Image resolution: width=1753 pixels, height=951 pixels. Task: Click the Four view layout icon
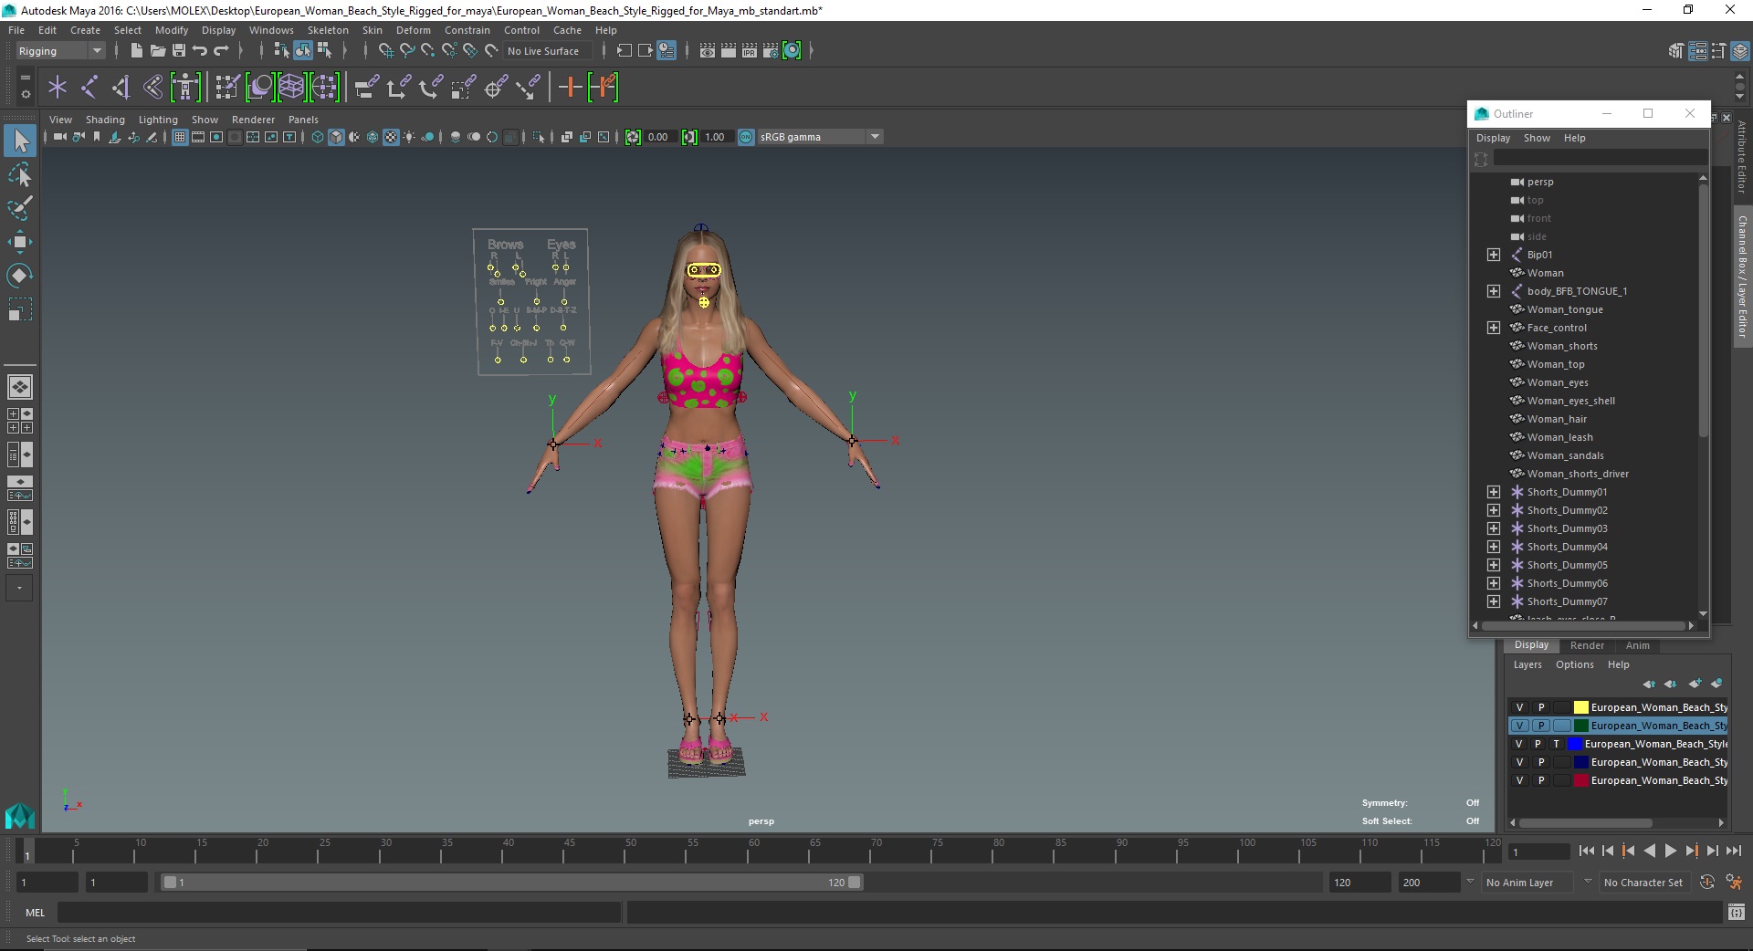(x=20, y=421)
